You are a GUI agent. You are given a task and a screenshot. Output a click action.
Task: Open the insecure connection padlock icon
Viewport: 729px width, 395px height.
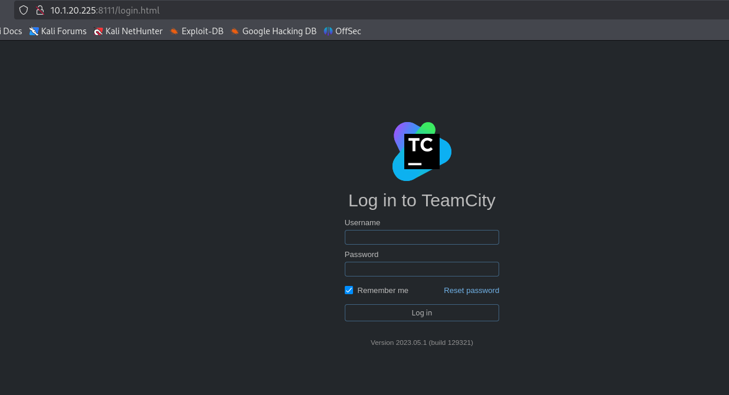pyautogui.click(x=40, y=10)
